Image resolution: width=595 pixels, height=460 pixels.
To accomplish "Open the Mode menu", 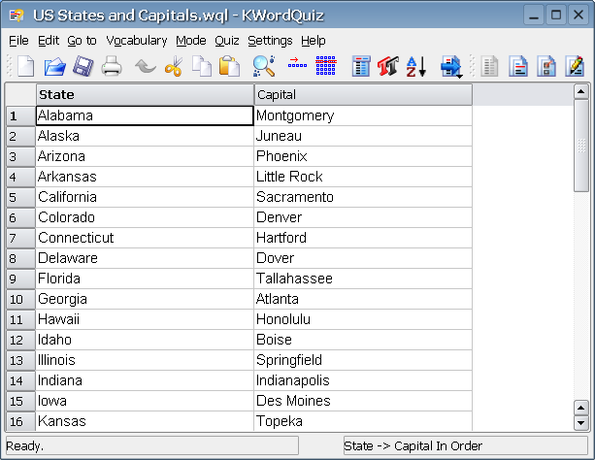I will pos(191,40).
